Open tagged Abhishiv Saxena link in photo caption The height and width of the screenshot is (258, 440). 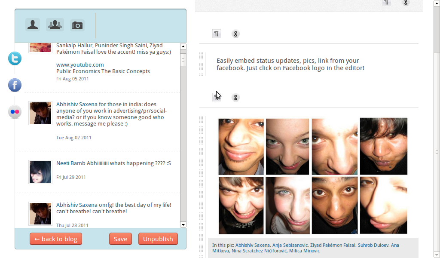click(253, 245)
